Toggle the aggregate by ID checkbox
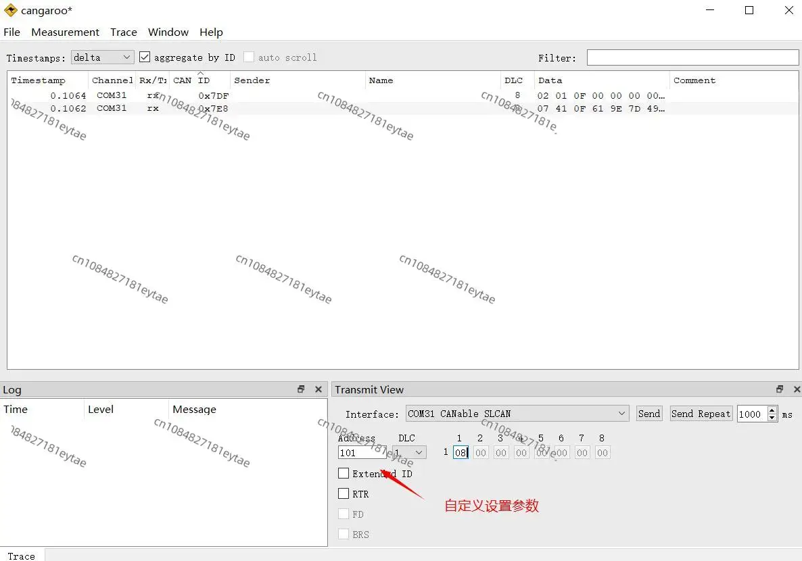Viewport: 802px width, 561px height. [x=145, y=57]
